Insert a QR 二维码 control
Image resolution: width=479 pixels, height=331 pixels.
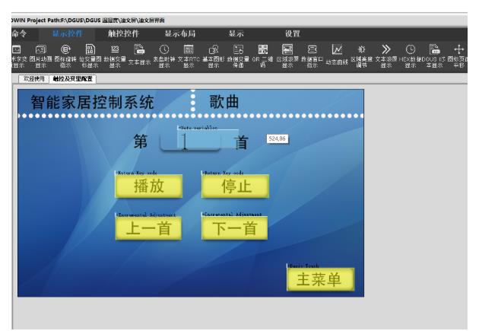[x=263, y=56]
